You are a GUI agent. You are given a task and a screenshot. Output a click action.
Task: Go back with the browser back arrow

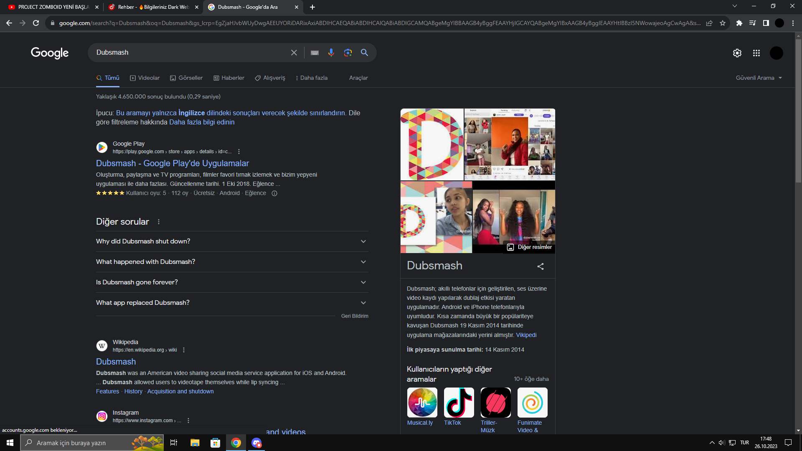click(x=9, y=23)
